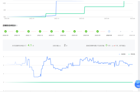Open the 客服 customer service bubble
The height and width of the screenshot is (92, 140).
pos(138,84)
